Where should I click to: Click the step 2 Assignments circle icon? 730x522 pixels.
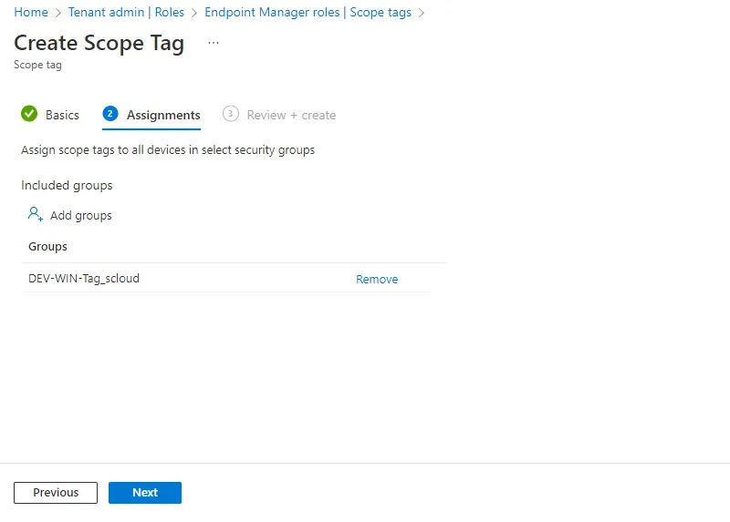[110, 114]
